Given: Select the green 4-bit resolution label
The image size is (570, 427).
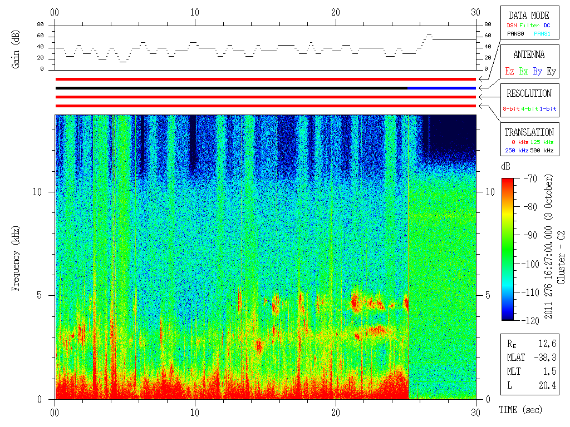Looking at the screenshot, I should pyautogui.click(x=529, y=108).
